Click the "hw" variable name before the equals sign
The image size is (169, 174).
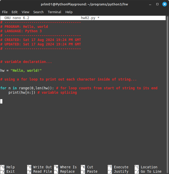point(2,70)
